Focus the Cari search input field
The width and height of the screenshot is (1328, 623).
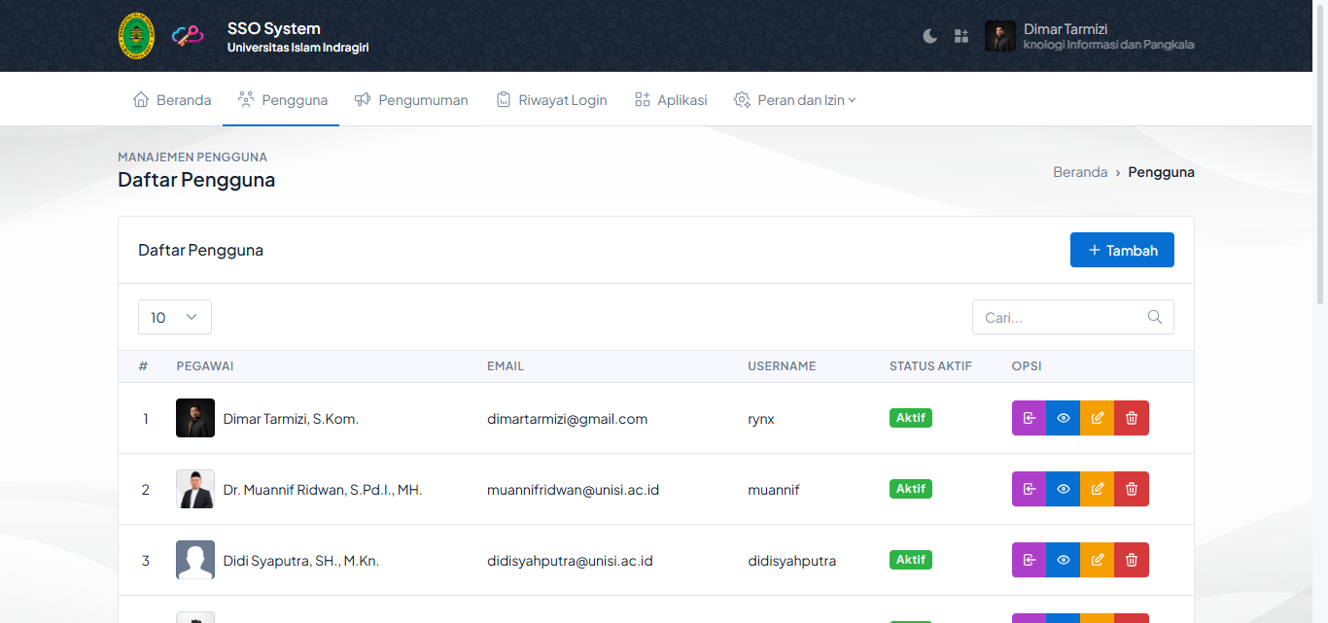1060,317
